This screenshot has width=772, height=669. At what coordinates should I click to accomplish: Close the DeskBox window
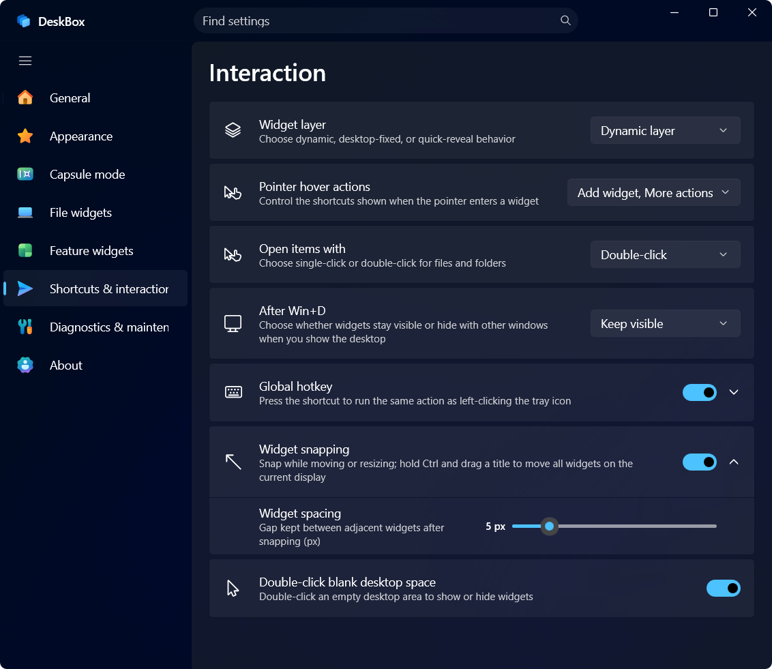tap(752, 12)
